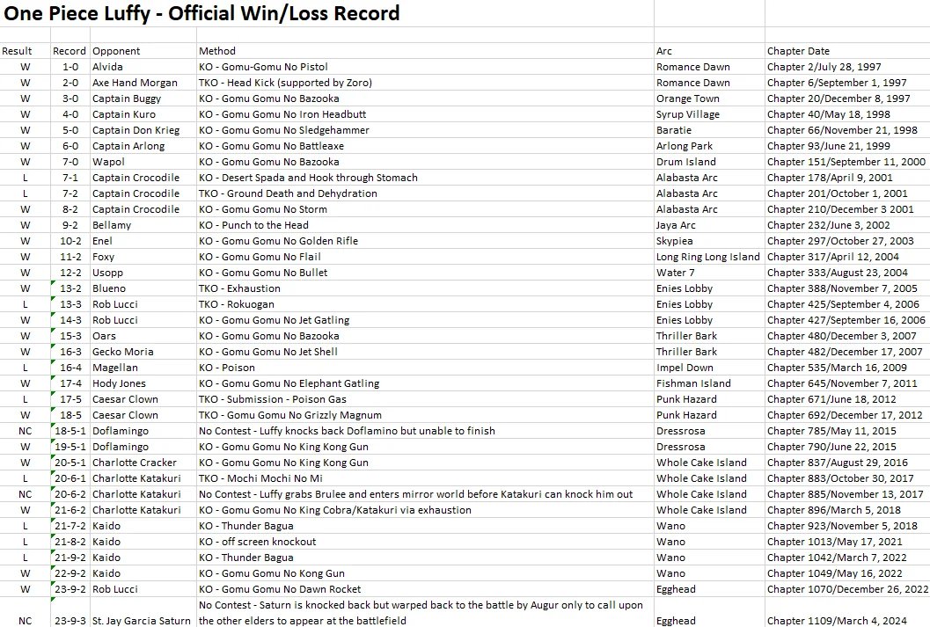
Task: Click the 'Opponent' column header cell
Action: click(143, 51)
